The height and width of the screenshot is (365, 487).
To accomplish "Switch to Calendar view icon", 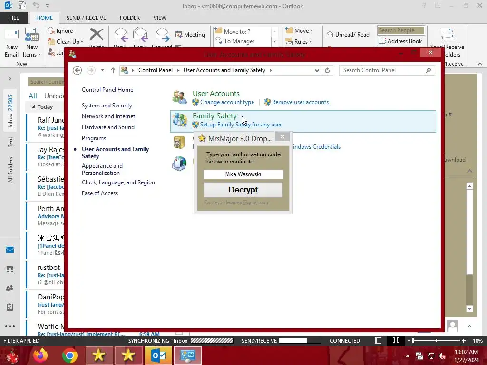I will pyautogui.click(x=10, y=269).
